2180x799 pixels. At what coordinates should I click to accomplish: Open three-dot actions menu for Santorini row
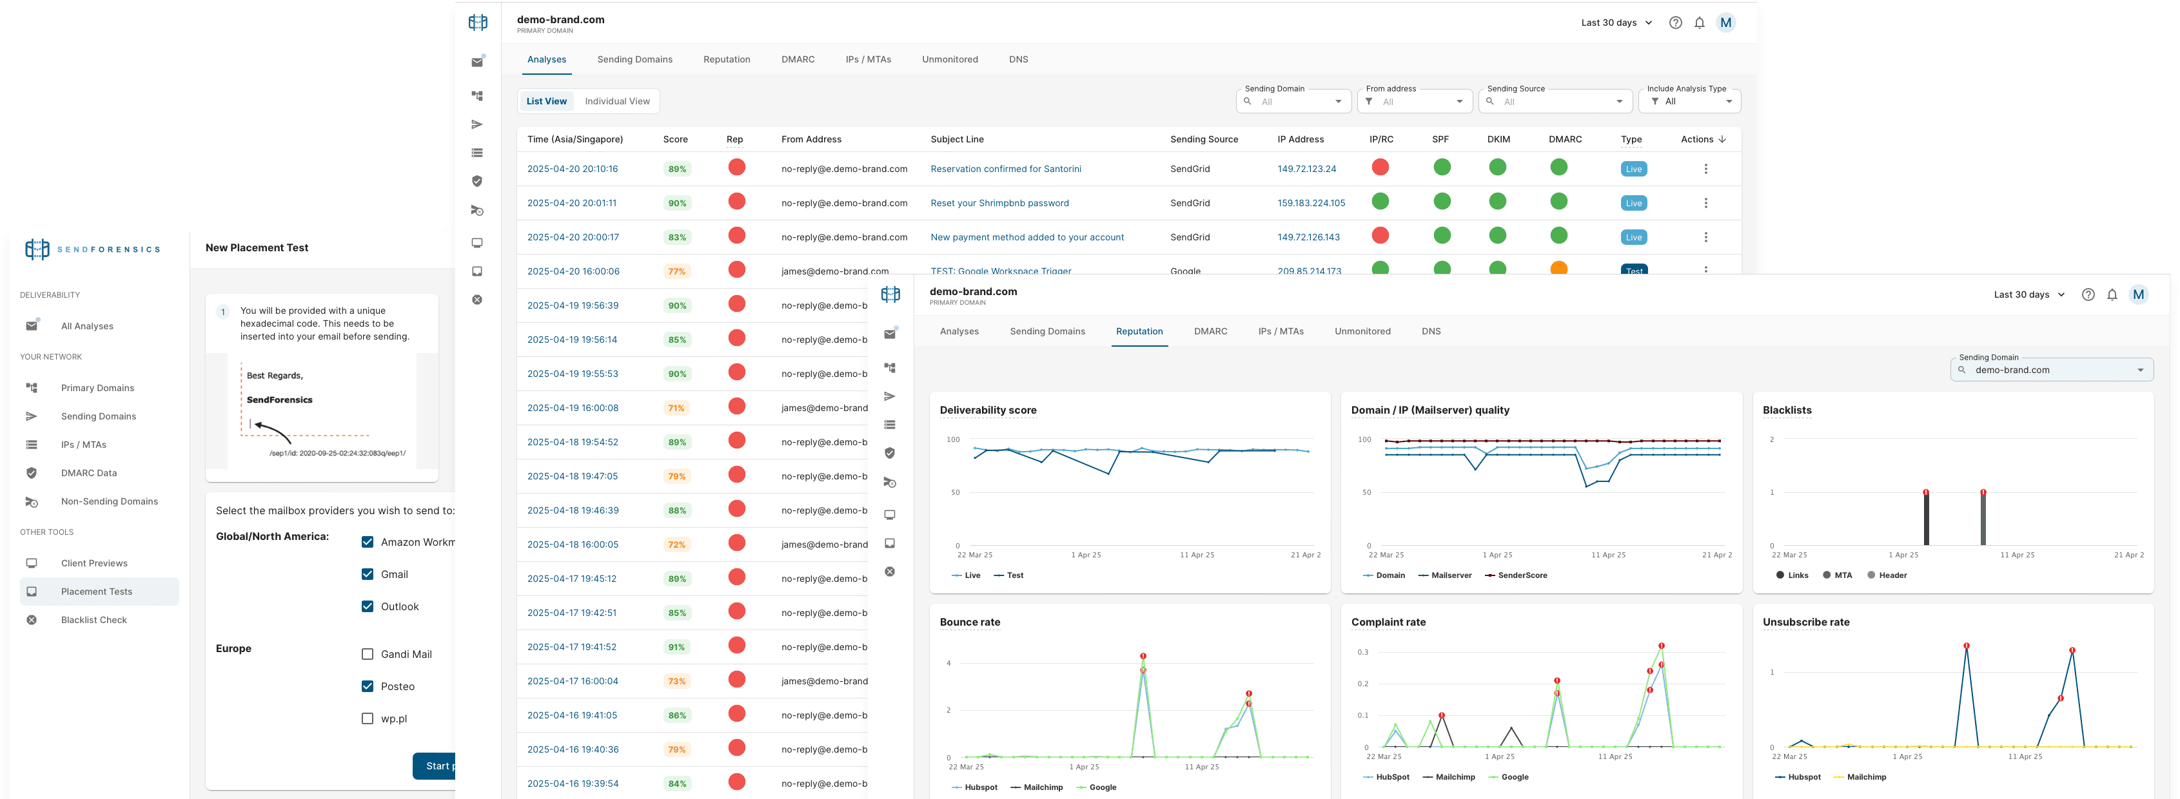(x=1705, y=169)
